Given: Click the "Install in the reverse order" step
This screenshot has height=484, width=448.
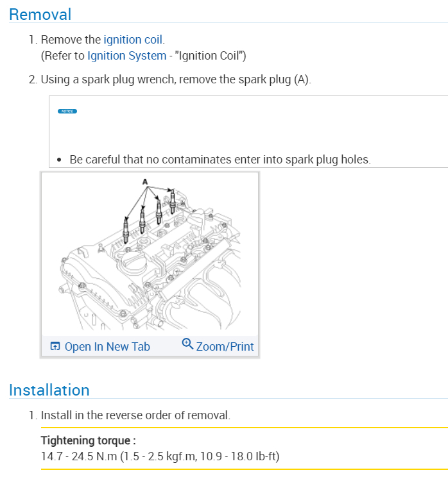Looking at the screenshot, I should click(x=135, y=415).
